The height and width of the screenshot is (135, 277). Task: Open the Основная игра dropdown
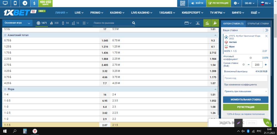coord(17,23)
